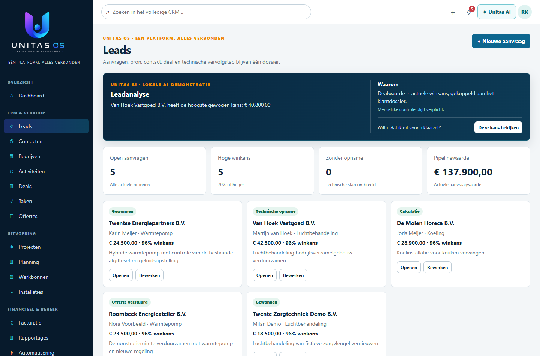
Task: Click the Facturatie euro icon
Action: [x=12, y=323]
